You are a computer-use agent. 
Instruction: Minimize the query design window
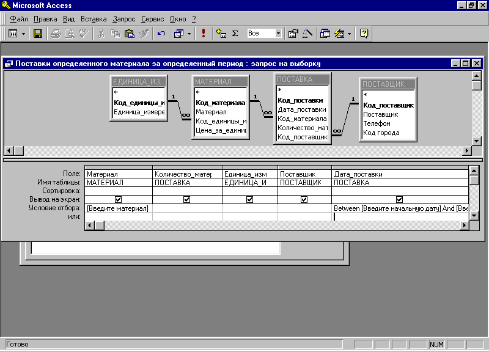click(455, 64)
